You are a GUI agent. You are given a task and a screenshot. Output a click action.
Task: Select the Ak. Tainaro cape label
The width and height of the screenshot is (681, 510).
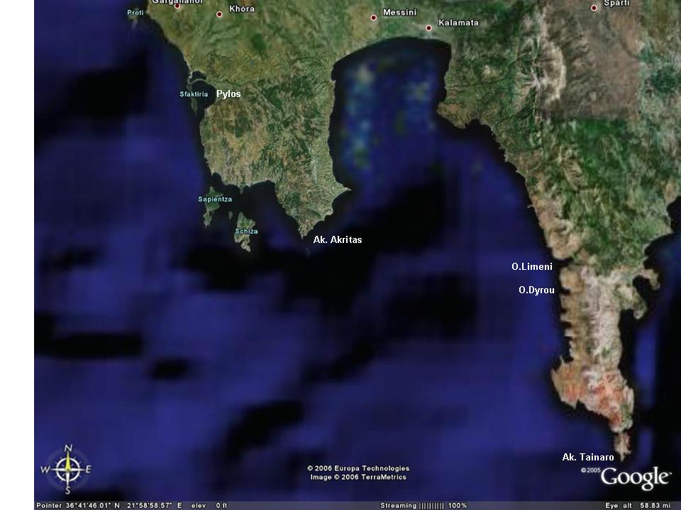[588, 458]
